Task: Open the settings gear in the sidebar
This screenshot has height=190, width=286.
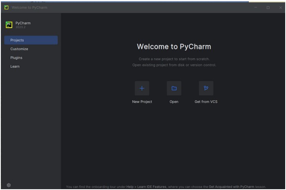Action: tap(9, 185)
